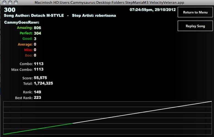Click the Step Artist robertsona text
Screen dimensions: 214x137
94,15
